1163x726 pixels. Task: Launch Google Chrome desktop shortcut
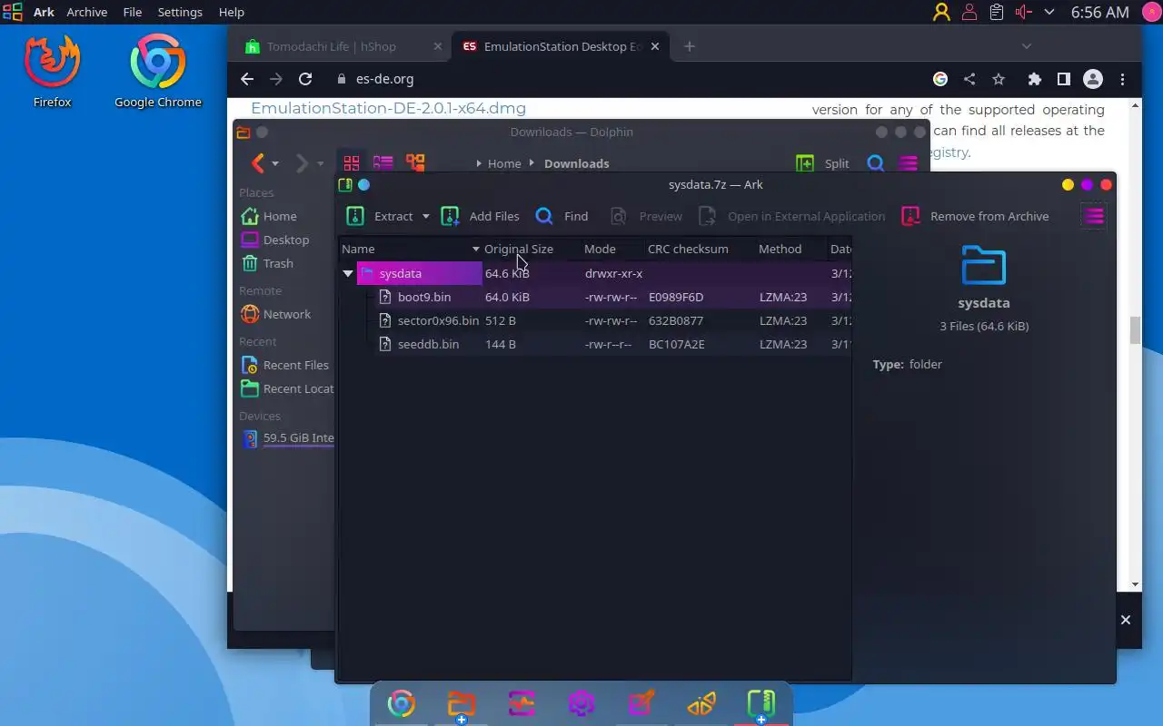click(x=158, y=71)
